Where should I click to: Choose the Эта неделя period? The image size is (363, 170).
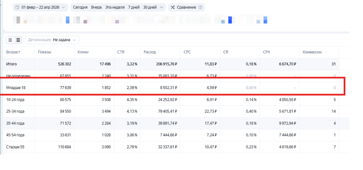[x=115, y=7]
